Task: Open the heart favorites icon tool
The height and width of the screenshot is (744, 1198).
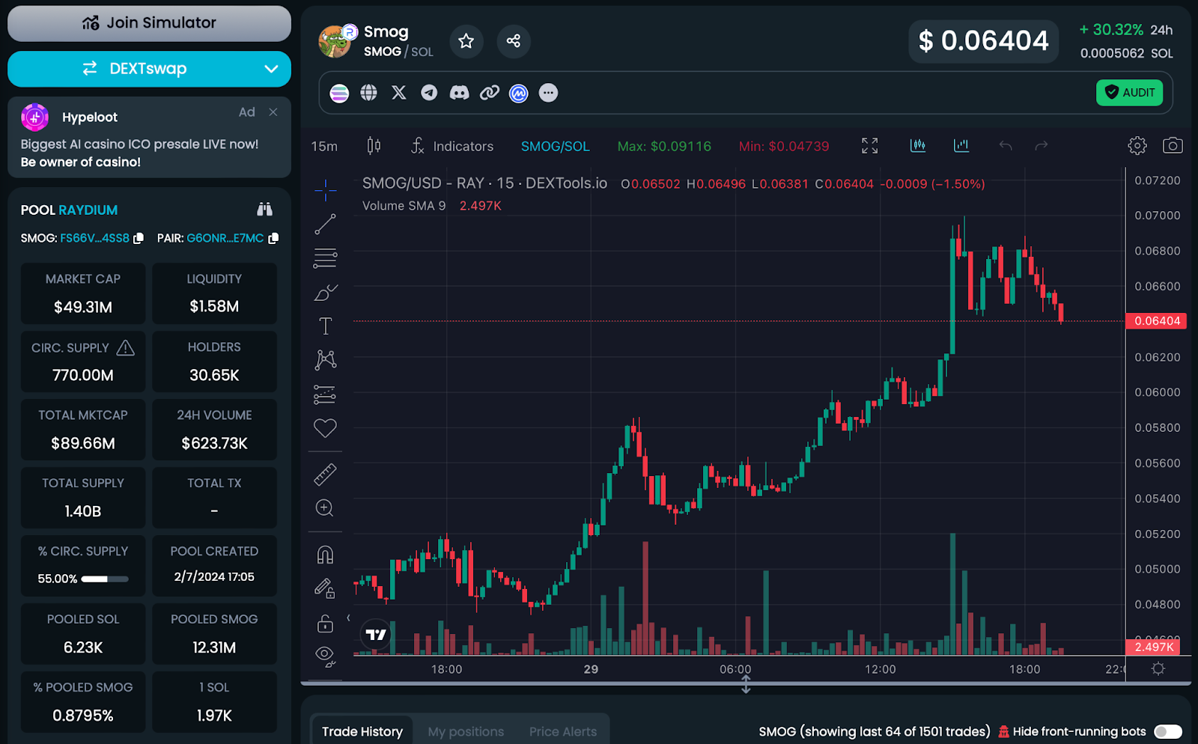Action: (325, 428)
